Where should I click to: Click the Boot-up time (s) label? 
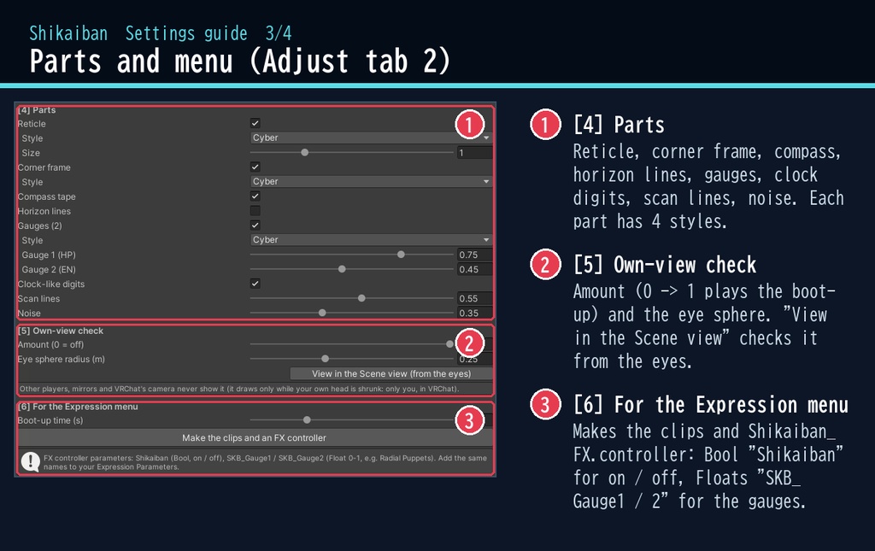tap(50, 420)
